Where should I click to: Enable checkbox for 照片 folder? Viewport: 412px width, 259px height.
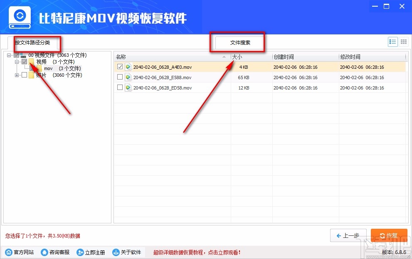click(24, 75)
